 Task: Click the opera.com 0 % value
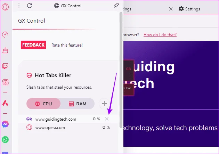106,127
